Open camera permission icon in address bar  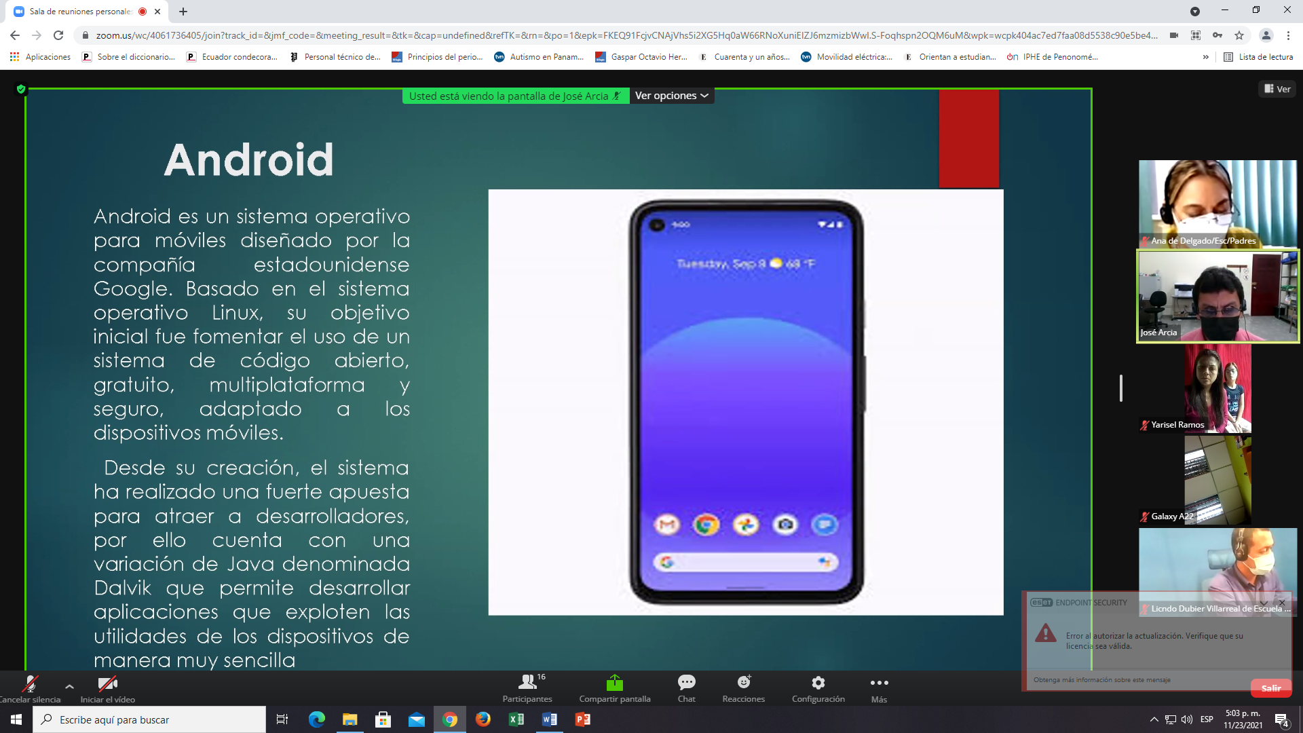1174,35
